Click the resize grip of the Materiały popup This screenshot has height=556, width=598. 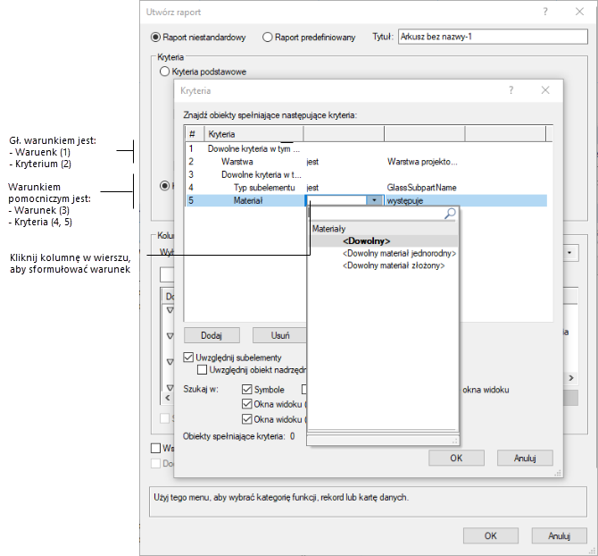coord(453,440)
